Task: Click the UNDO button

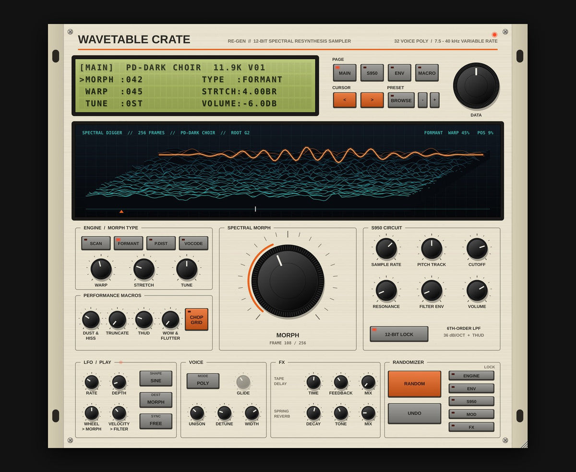Action: point(414,413)
